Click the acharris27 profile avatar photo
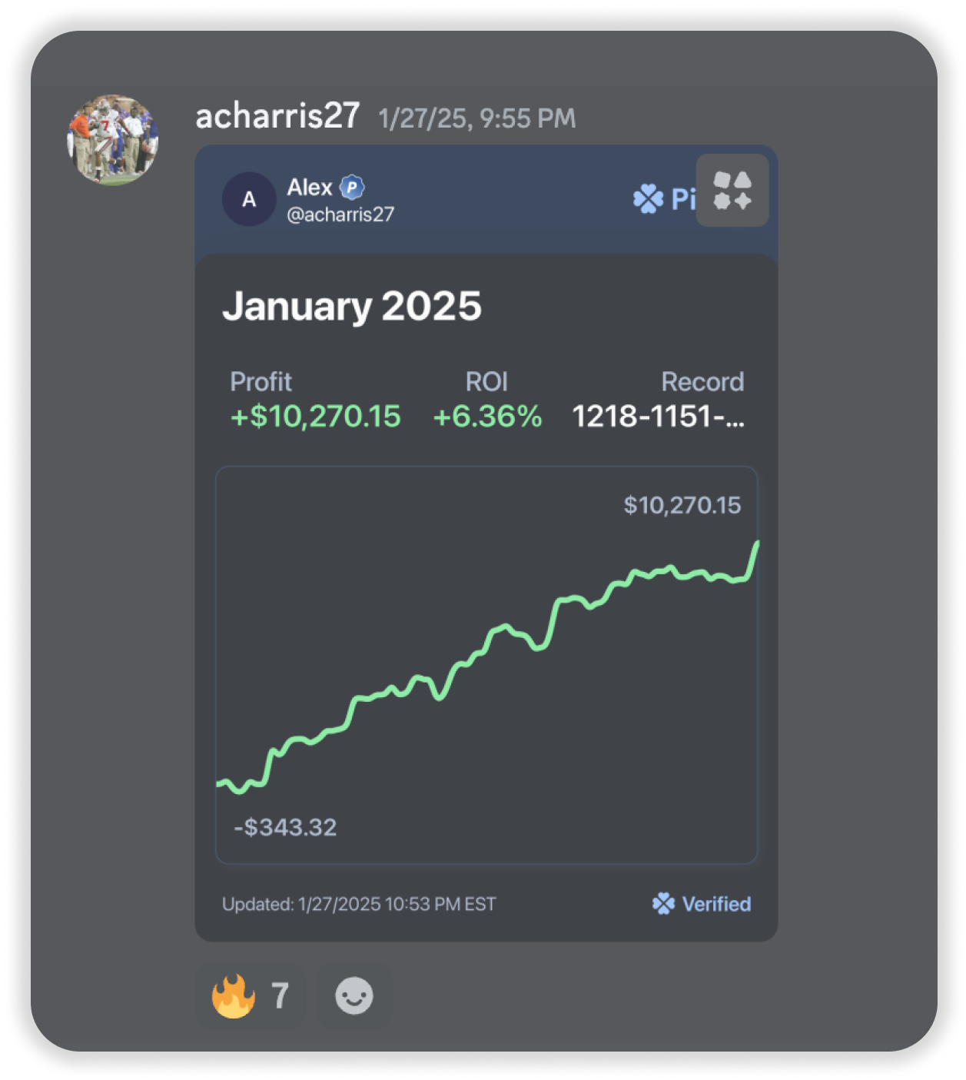Viewport: 966px width, 1080px height. [x=112, y=140]
